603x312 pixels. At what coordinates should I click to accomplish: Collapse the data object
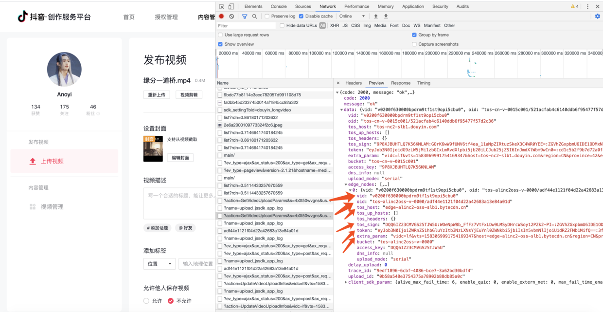point(341,110)
